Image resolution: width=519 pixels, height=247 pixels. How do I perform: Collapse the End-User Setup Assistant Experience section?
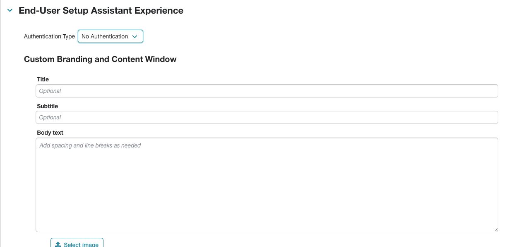pyautogui.click(x=9, y=10)
